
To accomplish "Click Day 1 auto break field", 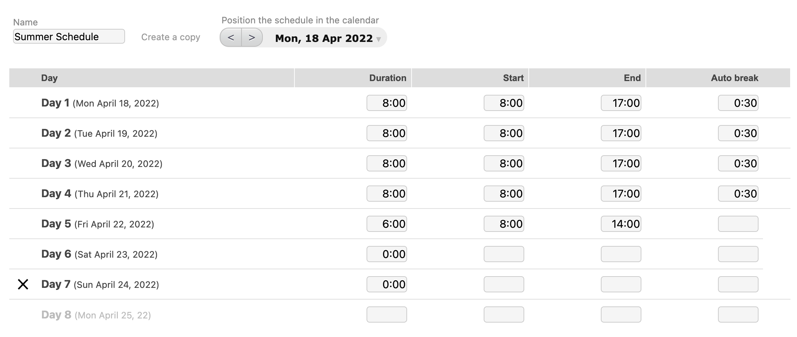I will point(738,103).
